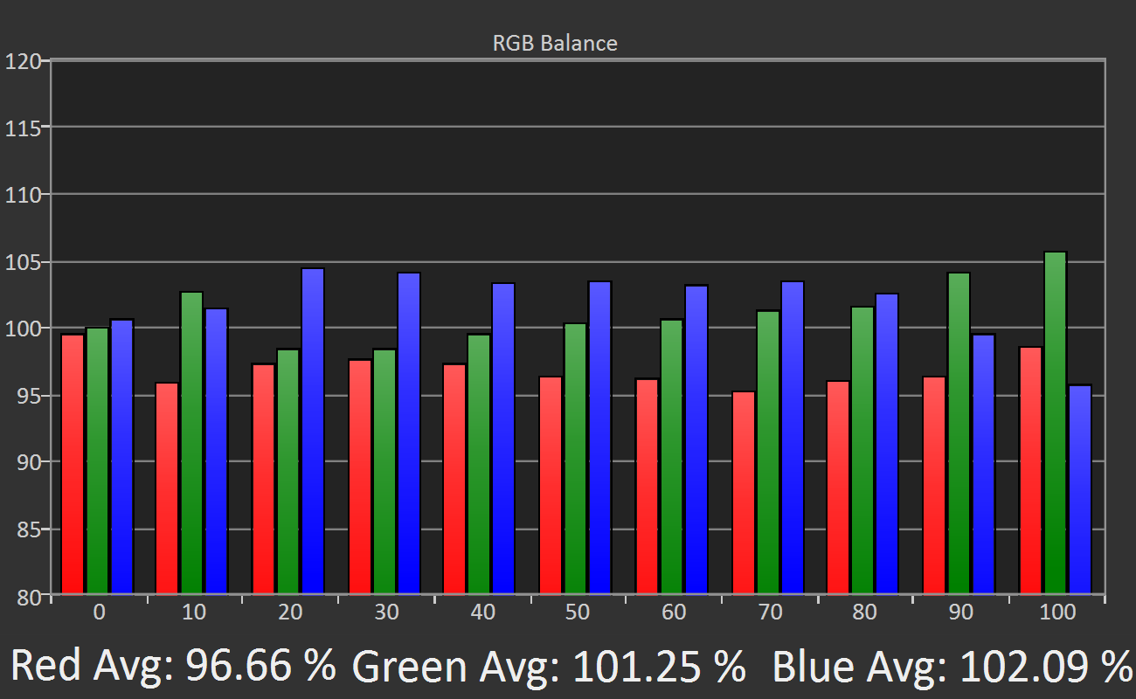Select the red bar at stimulus 60

647,488
